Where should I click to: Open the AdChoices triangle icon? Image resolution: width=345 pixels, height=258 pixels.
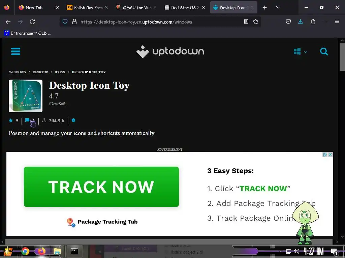click(325, 155)
